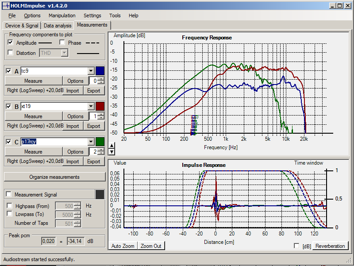The width and height of the screenshot is (354, 266).
Task: Click the slot A number stepper field
Action: click(94, 81)
